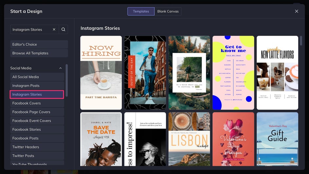The height and width of the screenshot is (174, 309).
Task: Open the Valentine's Day Gift Guide template
Action: tap(277, 139)
